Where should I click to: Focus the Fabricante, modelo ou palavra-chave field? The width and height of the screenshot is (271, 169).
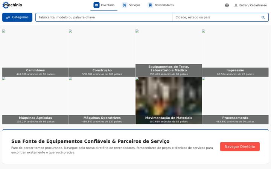click(x=104, y=17)
